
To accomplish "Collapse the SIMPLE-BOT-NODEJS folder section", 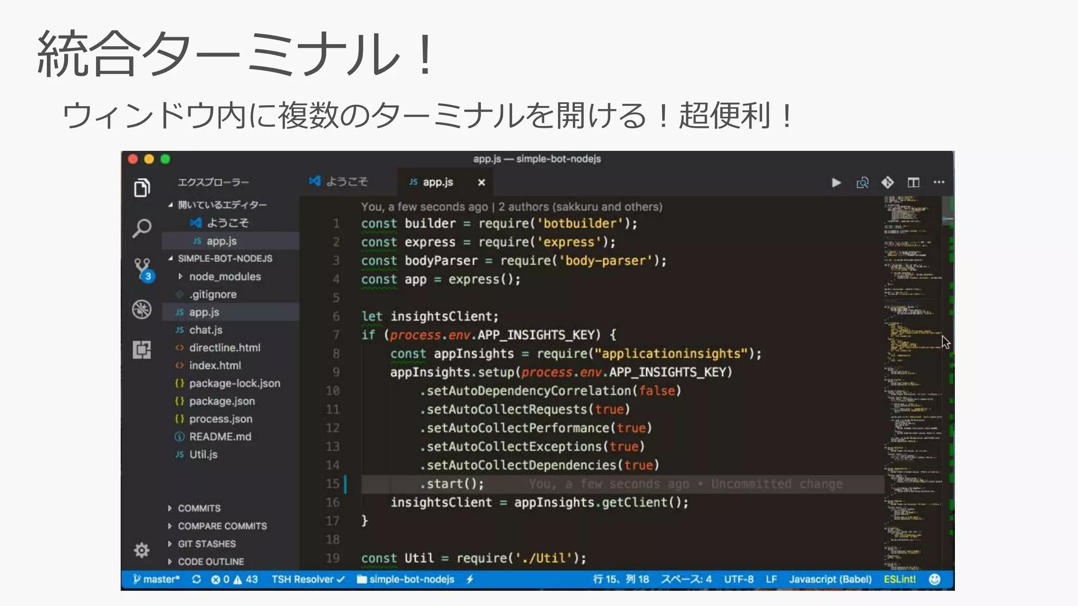I will pos(225,259).
